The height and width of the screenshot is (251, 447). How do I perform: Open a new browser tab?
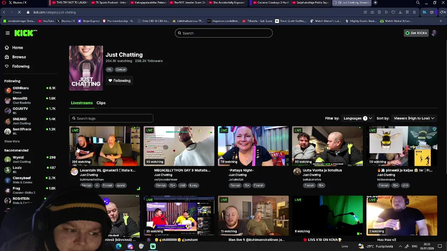coord(375,2)
